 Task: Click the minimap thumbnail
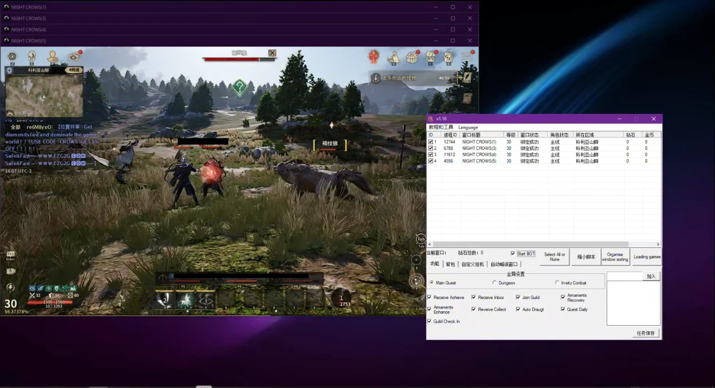(x=44, y=96)
